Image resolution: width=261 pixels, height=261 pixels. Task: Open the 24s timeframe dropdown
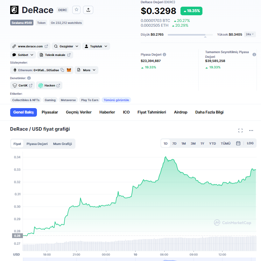point(250,34)
